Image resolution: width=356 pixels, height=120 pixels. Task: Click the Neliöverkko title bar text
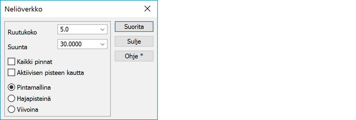click(23, 9)
